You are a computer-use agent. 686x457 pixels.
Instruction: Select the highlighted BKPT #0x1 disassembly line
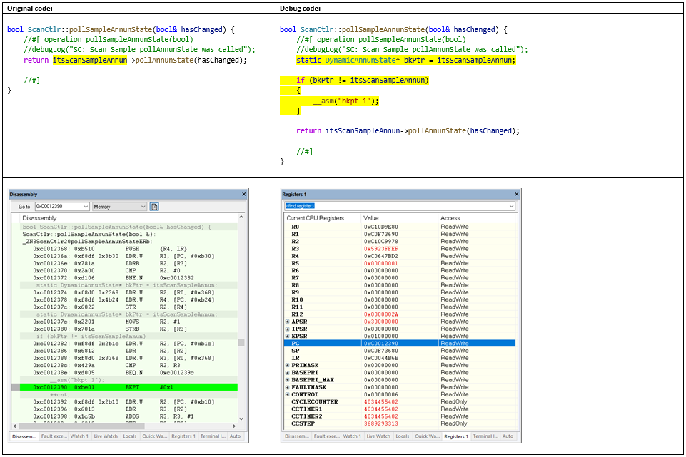128,388
